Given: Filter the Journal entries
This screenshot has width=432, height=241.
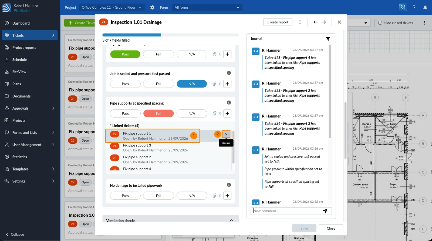Looking at the screenshot, I should tap(328, 39).
